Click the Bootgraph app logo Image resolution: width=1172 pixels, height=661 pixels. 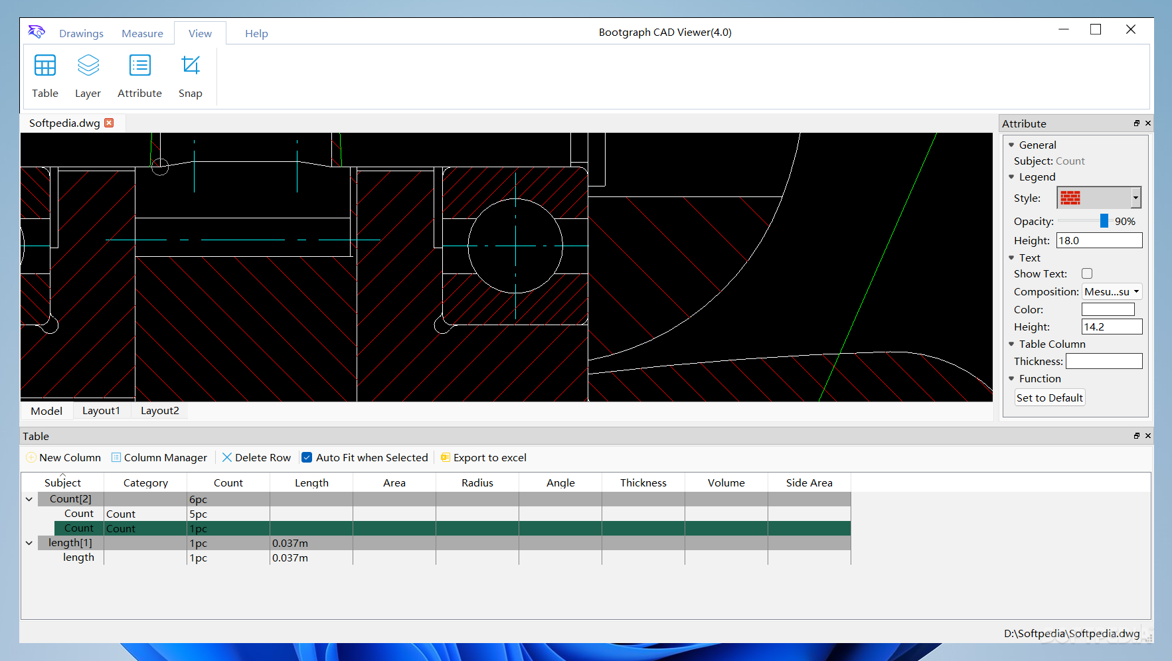[37, 32]
